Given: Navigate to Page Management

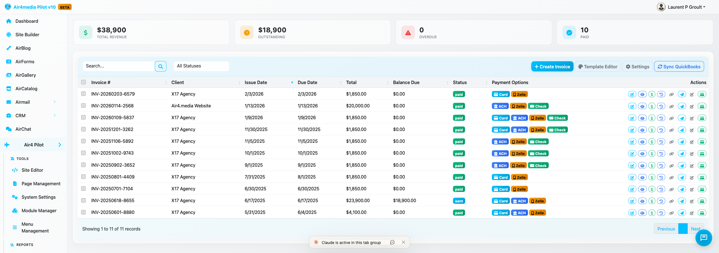Looking at the screenshot, I should click(x=41, y=183).
